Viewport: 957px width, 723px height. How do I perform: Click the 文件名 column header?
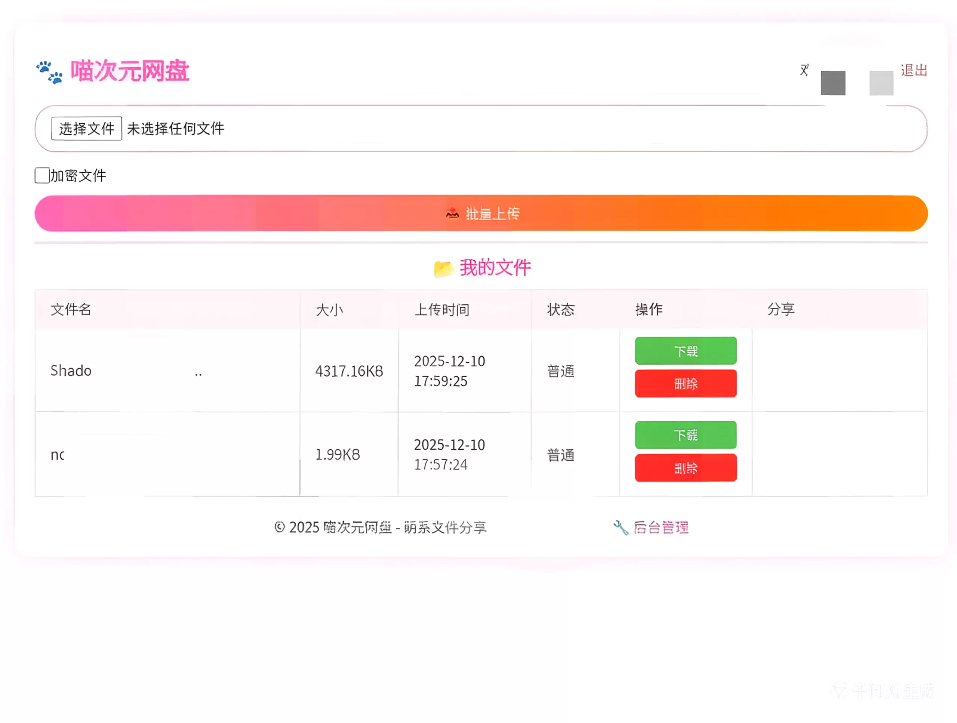pos(71,310)
